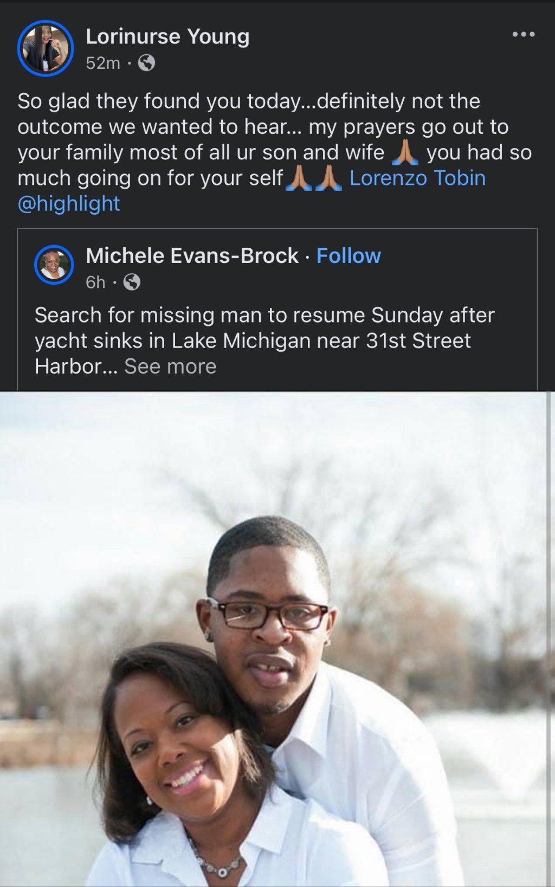Image resolution: width=555 pixels, height=887 pixels.
Task: Open the Michele Evans-Brock name link
Action: [x=192, y=256]
